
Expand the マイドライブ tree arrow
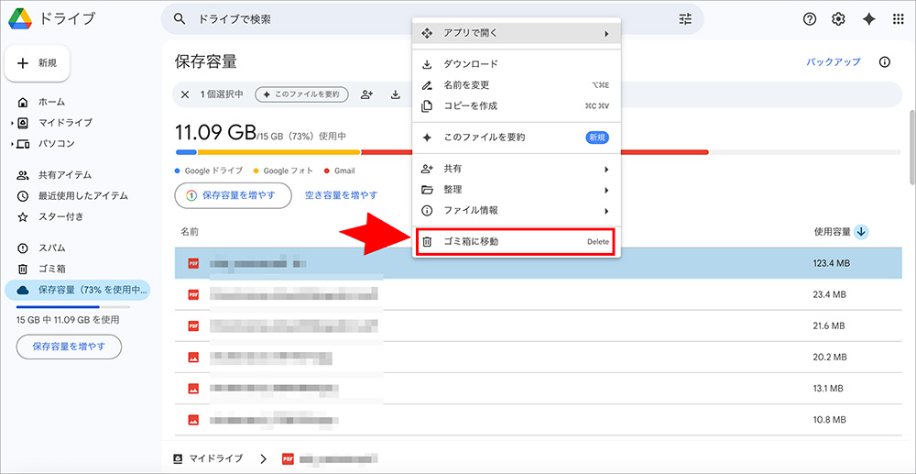[x=12, y=124]
